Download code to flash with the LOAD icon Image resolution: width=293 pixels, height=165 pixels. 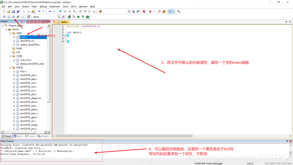pos(28,17)
